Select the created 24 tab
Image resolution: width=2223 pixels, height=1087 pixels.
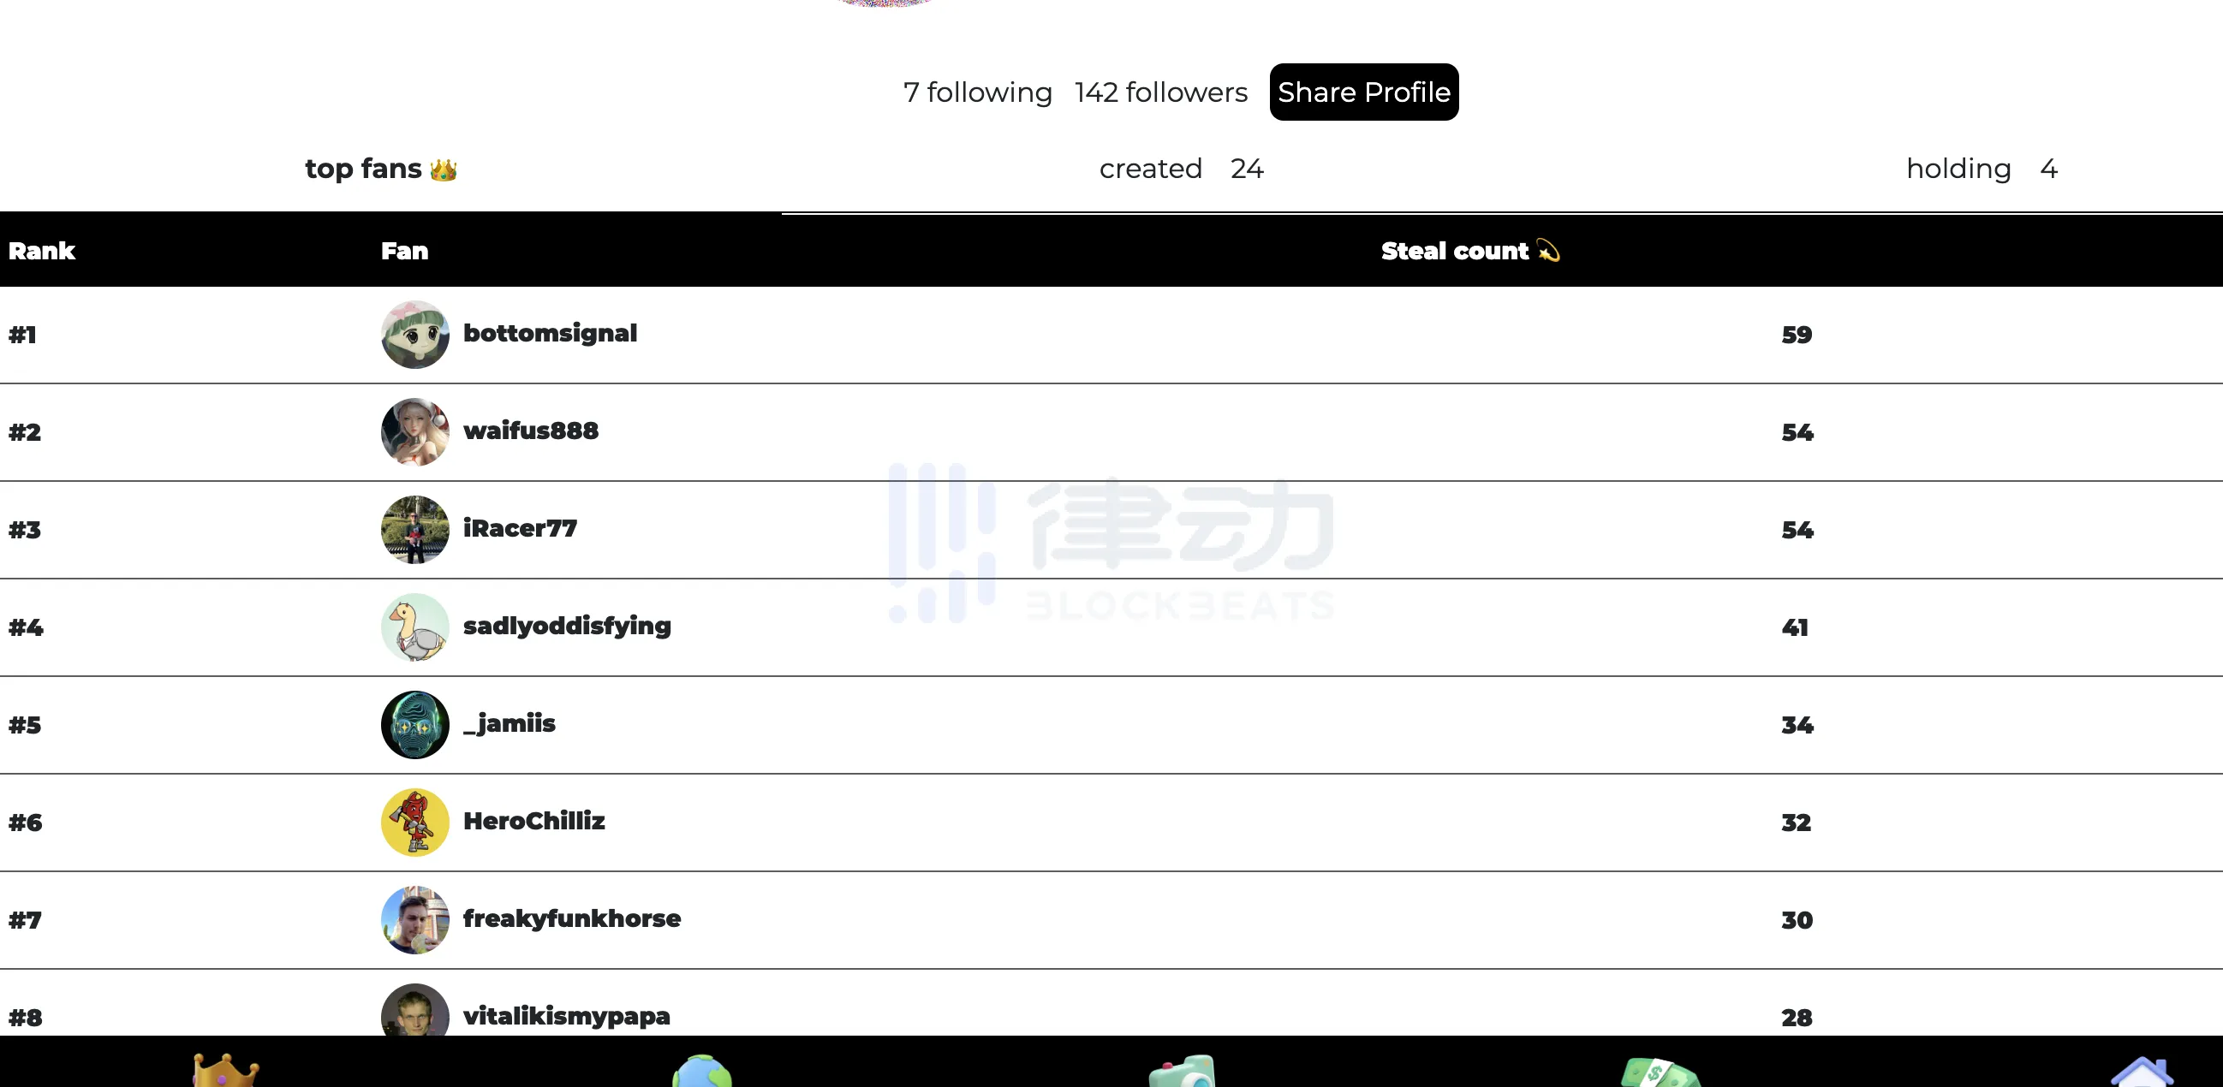click(x=1183, y=169)
